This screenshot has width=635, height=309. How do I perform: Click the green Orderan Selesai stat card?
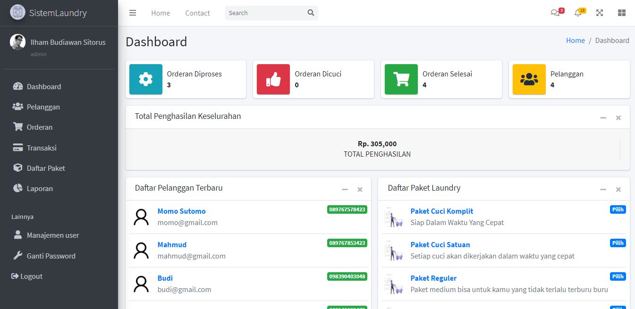pos(441,79)
